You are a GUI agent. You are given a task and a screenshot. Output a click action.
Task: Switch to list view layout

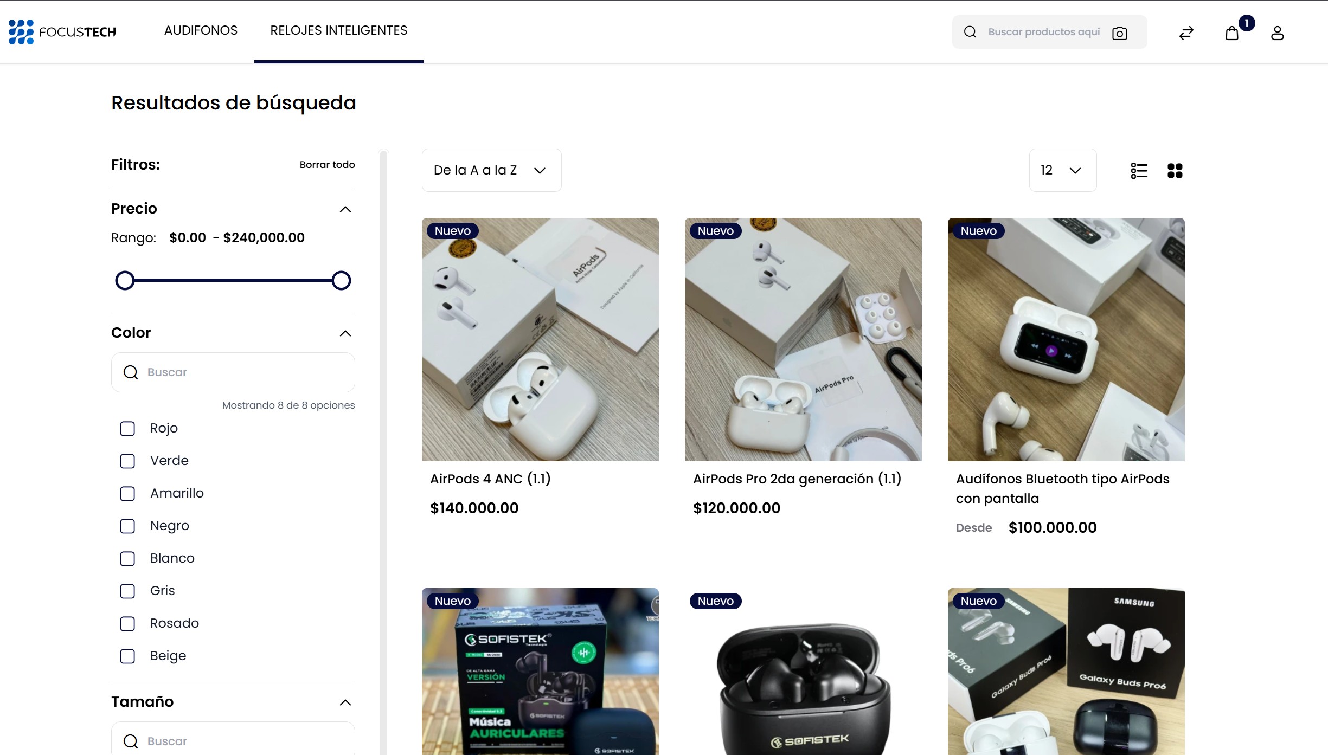click(x=1139, y=170)
